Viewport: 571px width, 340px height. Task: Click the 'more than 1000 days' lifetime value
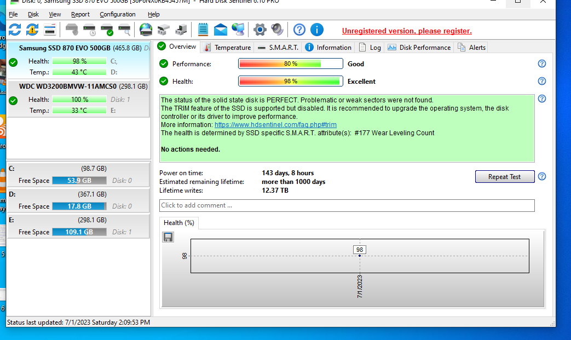(293, 182)
